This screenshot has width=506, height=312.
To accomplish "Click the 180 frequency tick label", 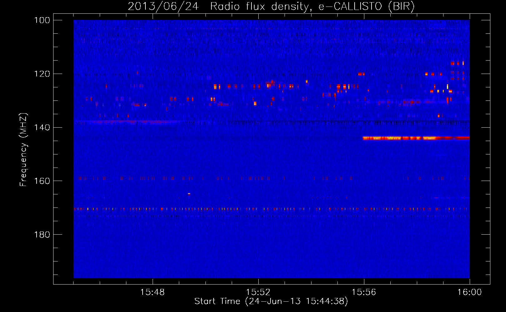I will click(42, 235).
